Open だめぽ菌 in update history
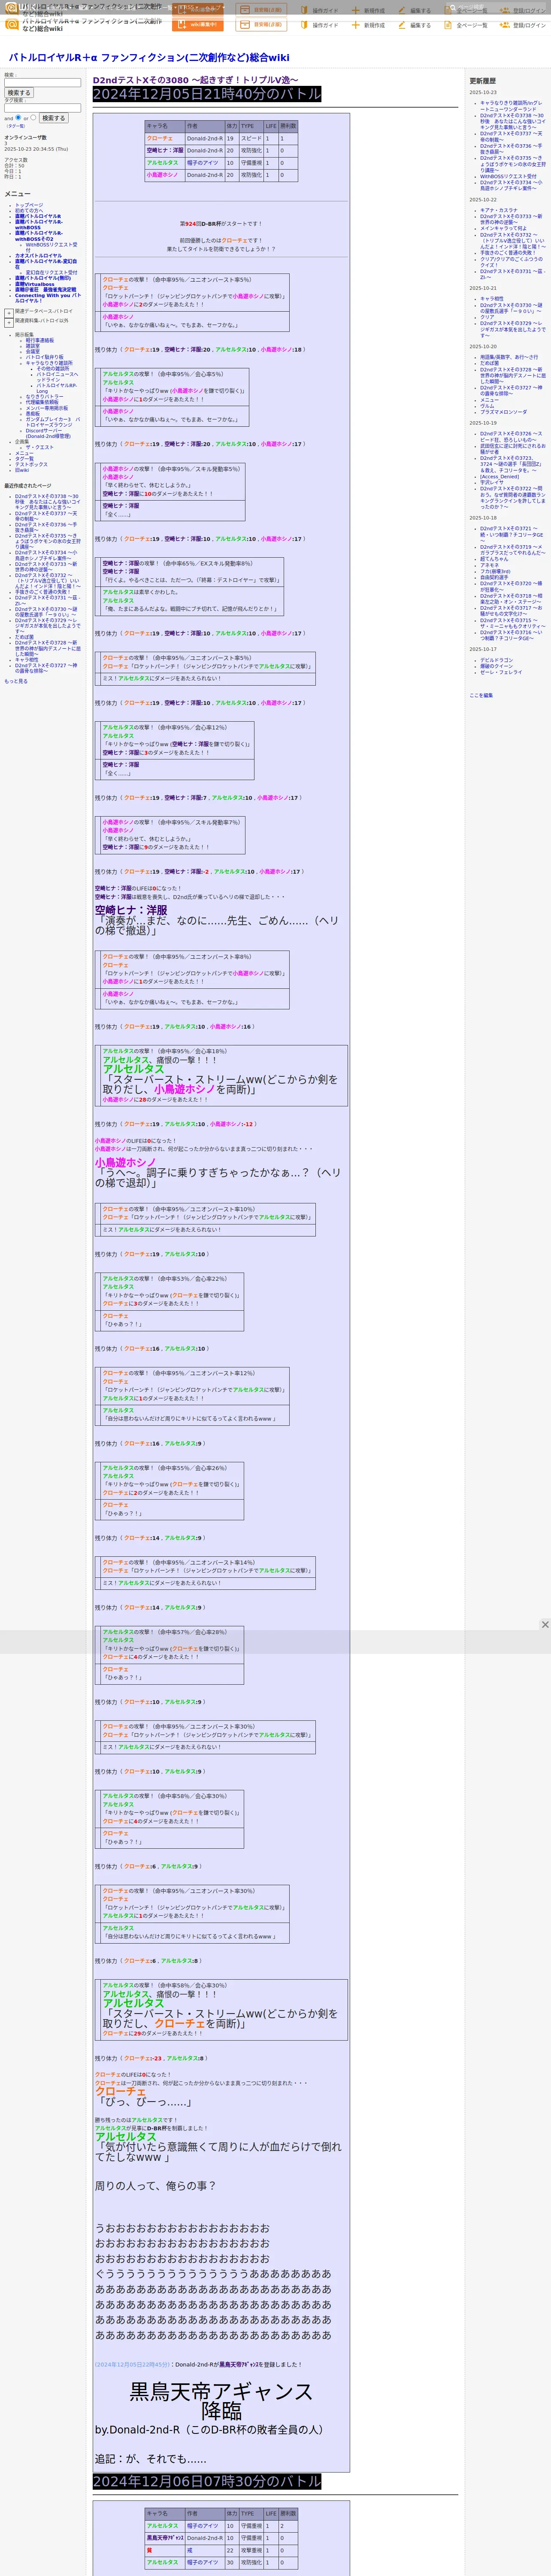 tap(489, 363)
